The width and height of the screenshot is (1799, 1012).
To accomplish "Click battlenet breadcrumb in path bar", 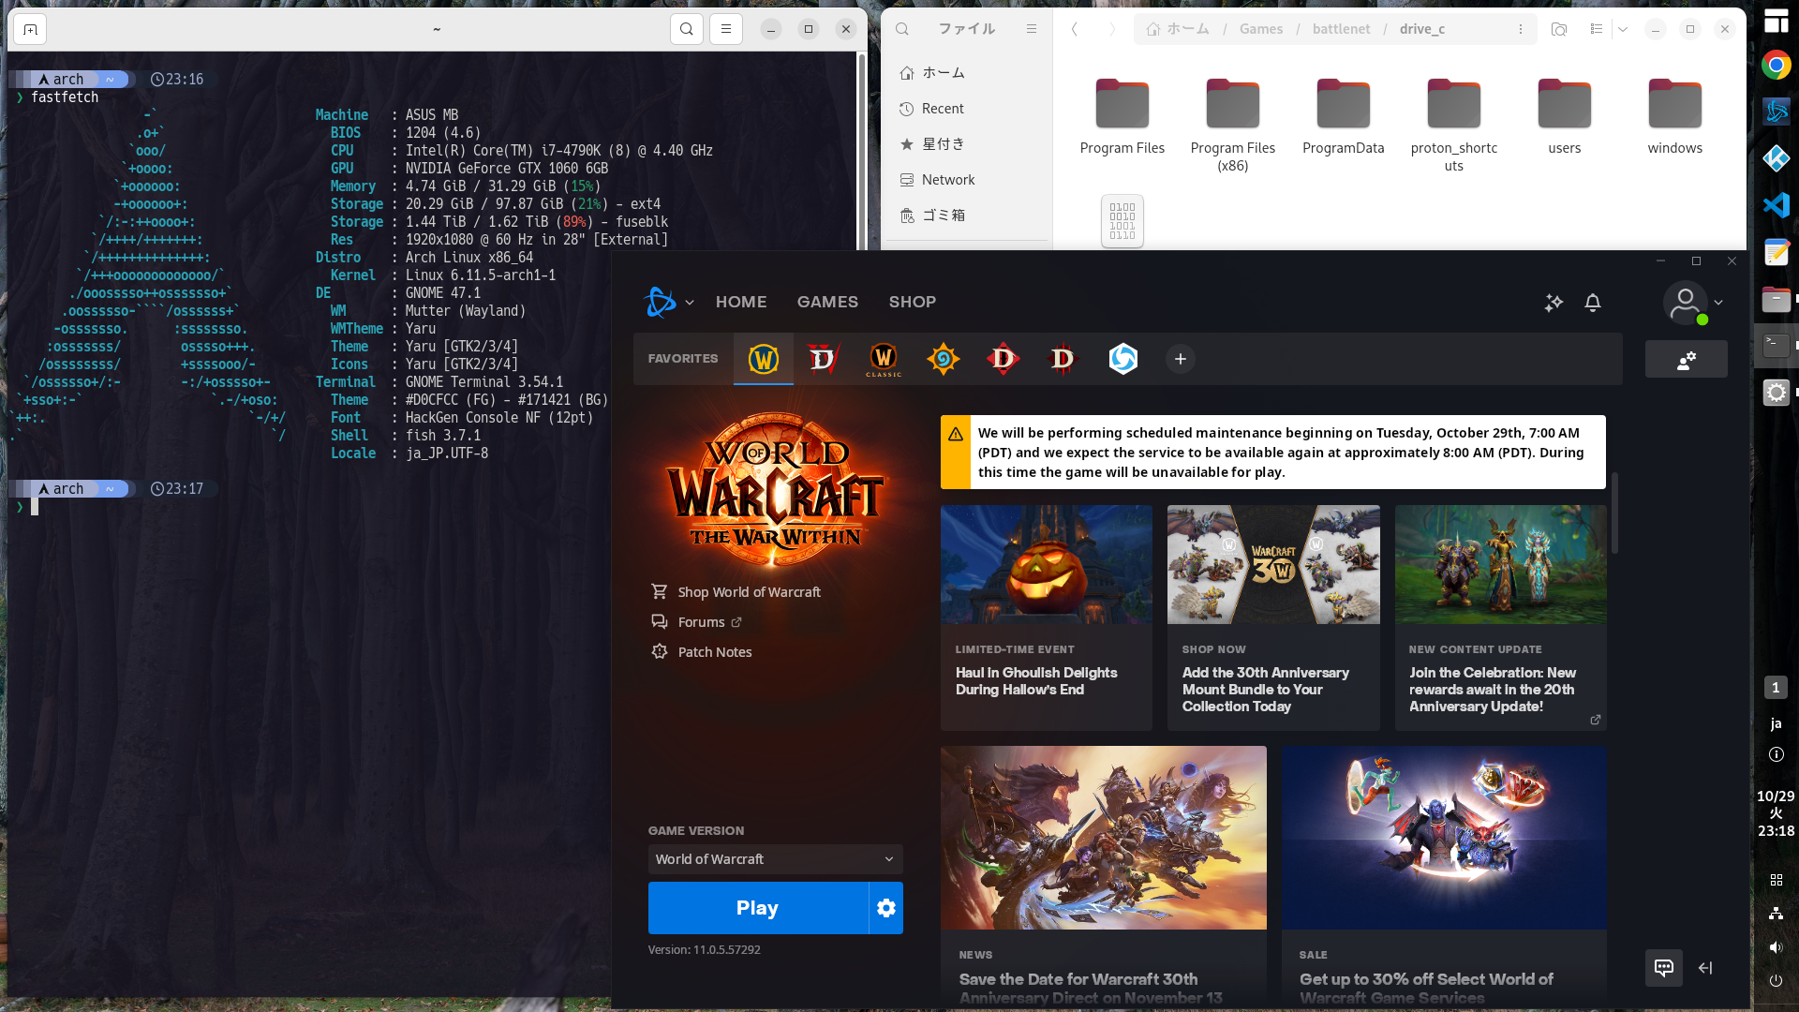I will tap(1341, 29).
